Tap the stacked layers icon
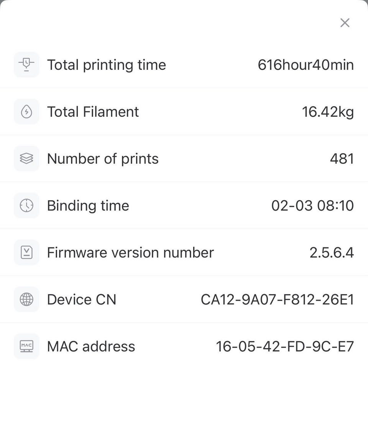Image resolution: width=368 pixels, height=427 pixels. click(26, 159)
